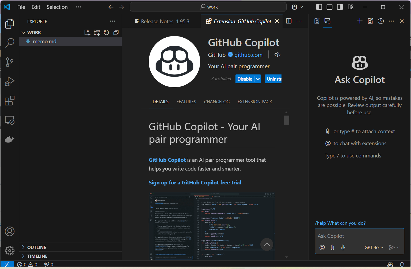Send the Copilot chat message
The image size is (411, 269).
coord(391,247)
